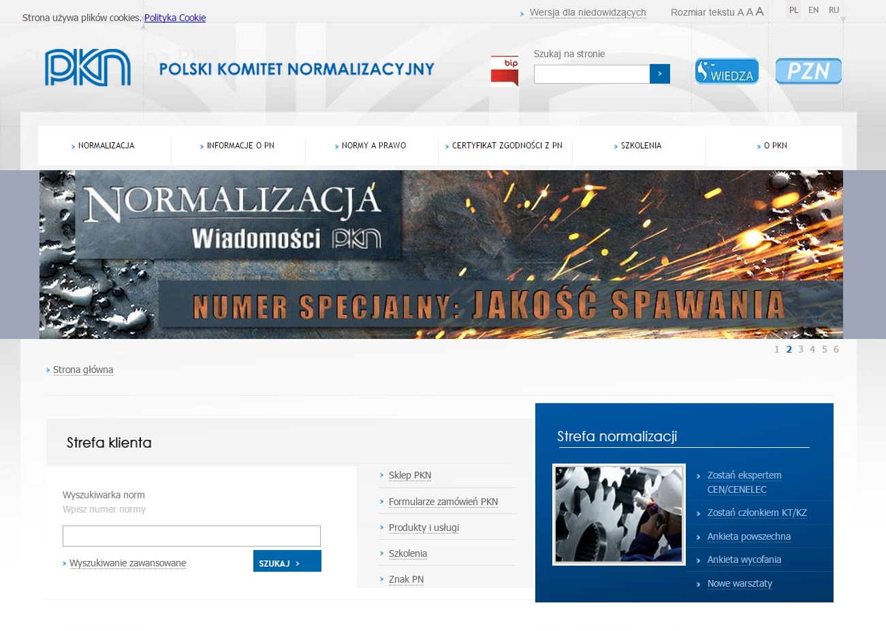This screenshot has height=631, width=886.
Task: Go to banner slide 2
Action: pyautogui.click(x=789, y=349)
